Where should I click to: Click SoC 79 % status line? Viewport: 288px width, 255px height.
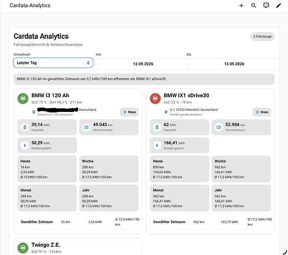[57, 102]
